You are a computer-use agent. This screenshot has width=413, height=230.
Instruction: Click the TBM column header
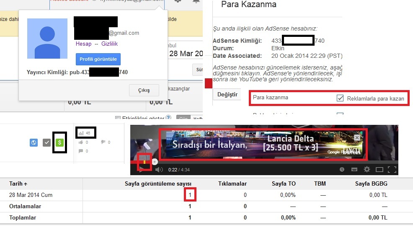pyautogui.click(x=320, y=183)
